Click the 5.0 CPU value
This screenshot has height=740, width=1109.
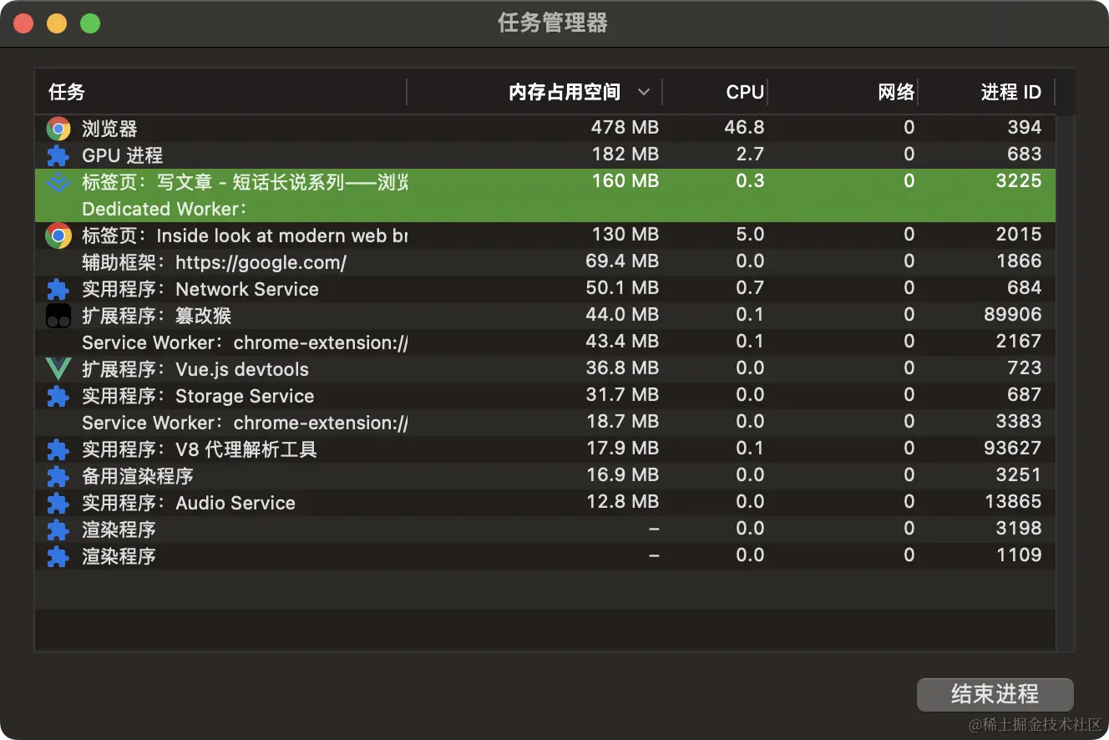[750, 234]
